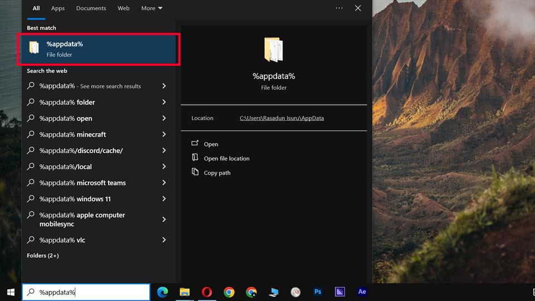Viewport: 535px width, 301px height.
Task: Select the All tab
Action: pos(36,8)
